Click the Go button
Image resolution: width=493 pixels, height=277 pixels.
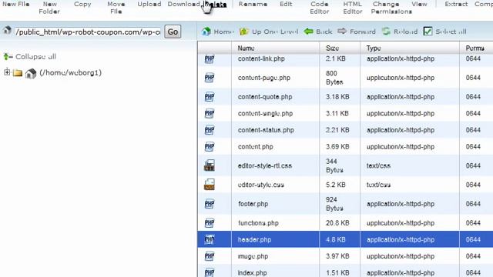[173, 32]
